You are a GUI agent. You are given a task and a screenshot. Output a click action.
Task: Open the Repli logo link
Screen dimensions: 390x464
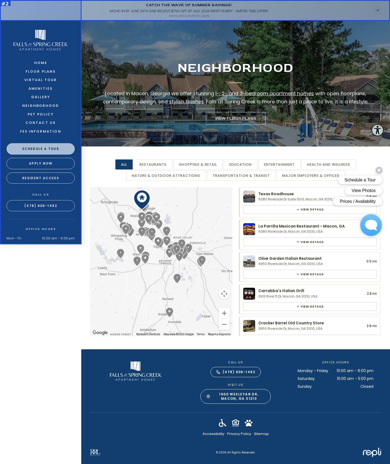pos(372,452)
